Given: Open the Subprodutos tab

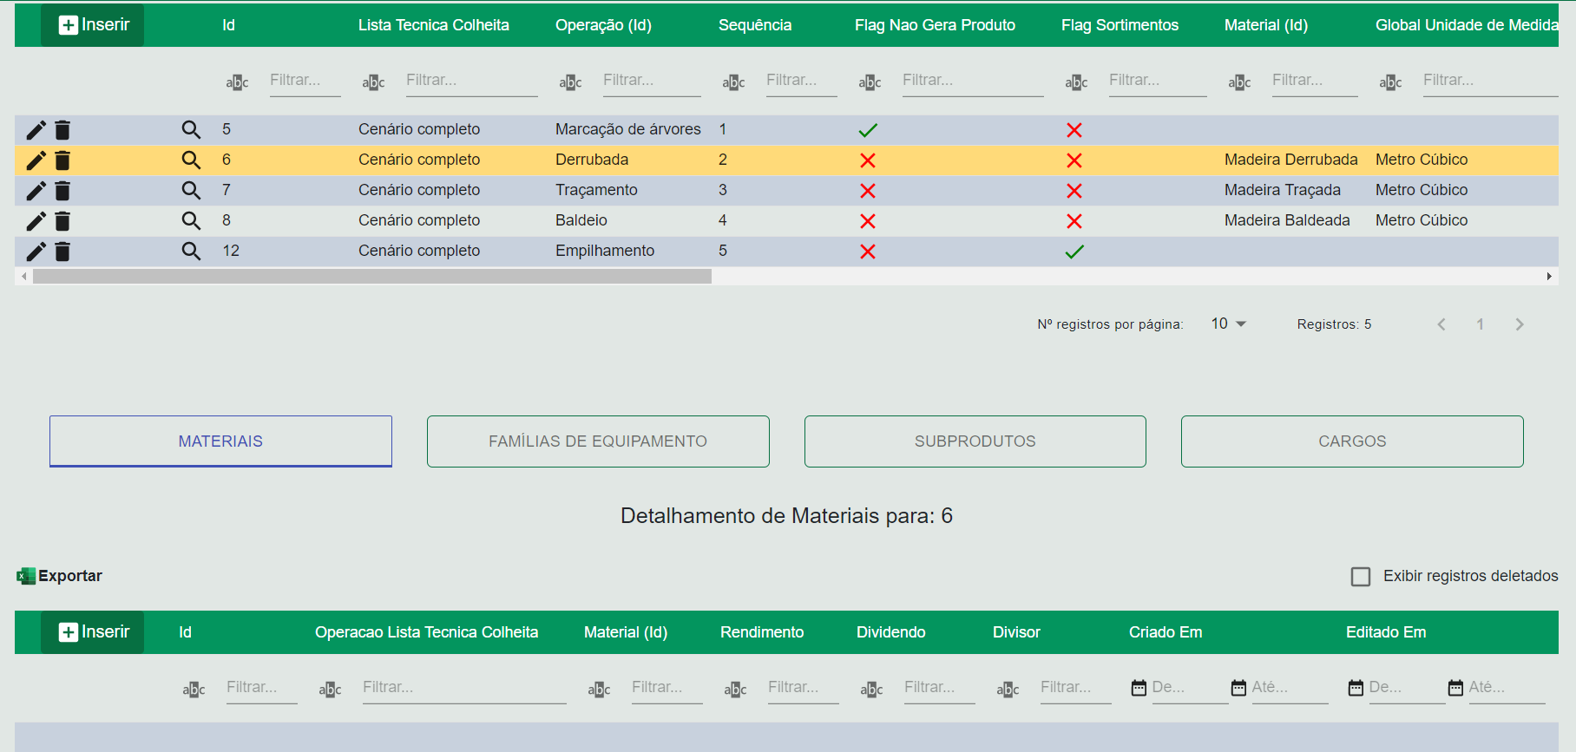Looking at the screenshot, I should [x=975, y=441].
